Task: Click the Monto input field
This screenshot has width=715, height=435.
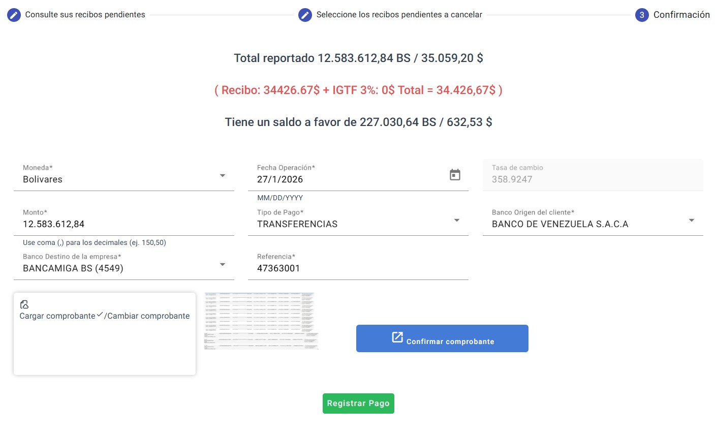Action: coord(123,224)
